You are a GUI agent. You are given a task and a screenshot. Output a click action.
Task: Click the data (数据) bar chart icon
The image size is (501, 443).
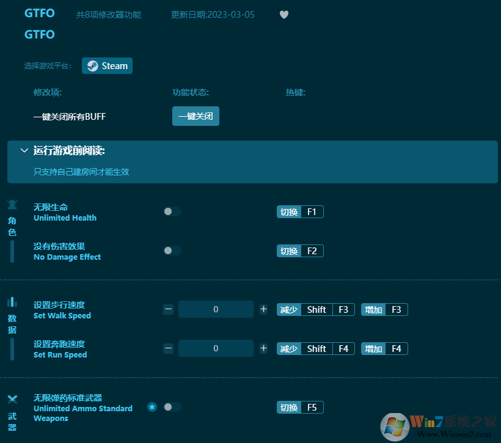pos(12,302)
